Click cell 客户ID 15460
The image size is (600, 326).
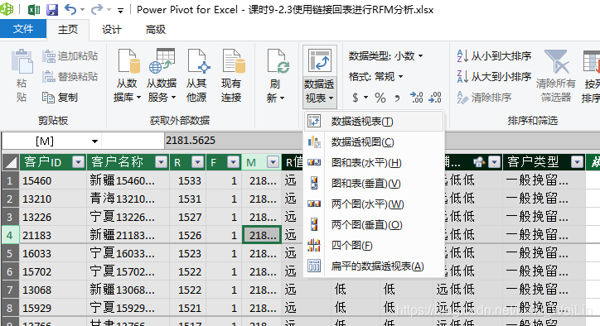click(x=53, y=180)
